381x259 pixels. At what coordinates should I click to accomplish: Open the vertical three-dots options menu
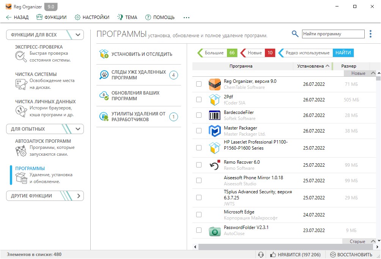(370, 34)
